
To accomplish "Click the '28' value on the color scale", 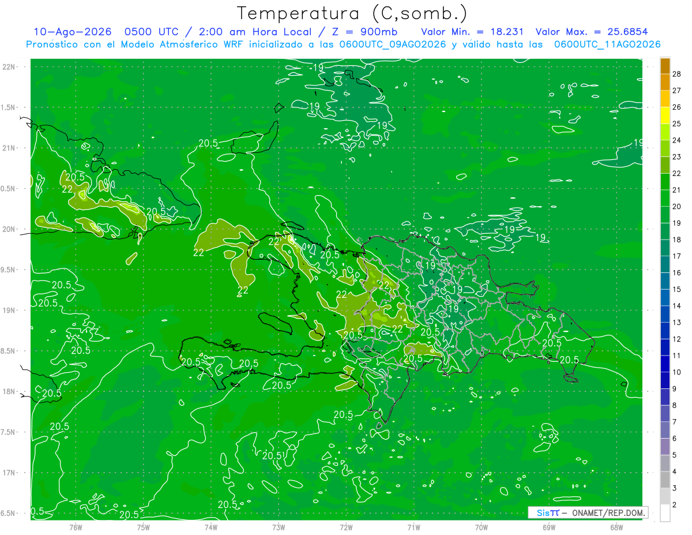I will click(x=677, y=74).
